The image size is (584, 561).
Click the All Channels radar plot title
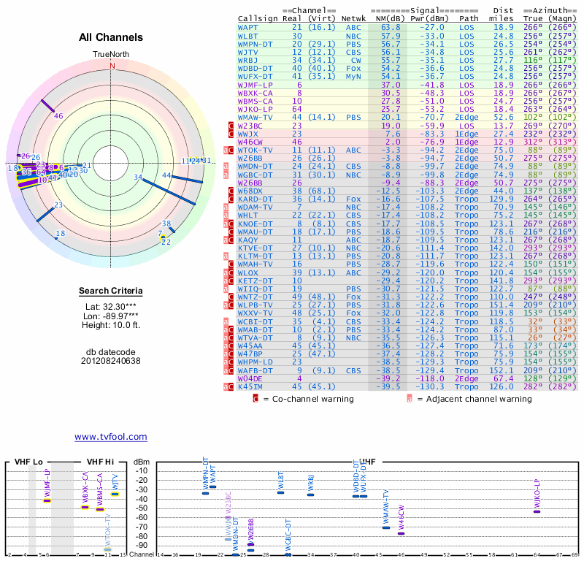tap(111, 37)
